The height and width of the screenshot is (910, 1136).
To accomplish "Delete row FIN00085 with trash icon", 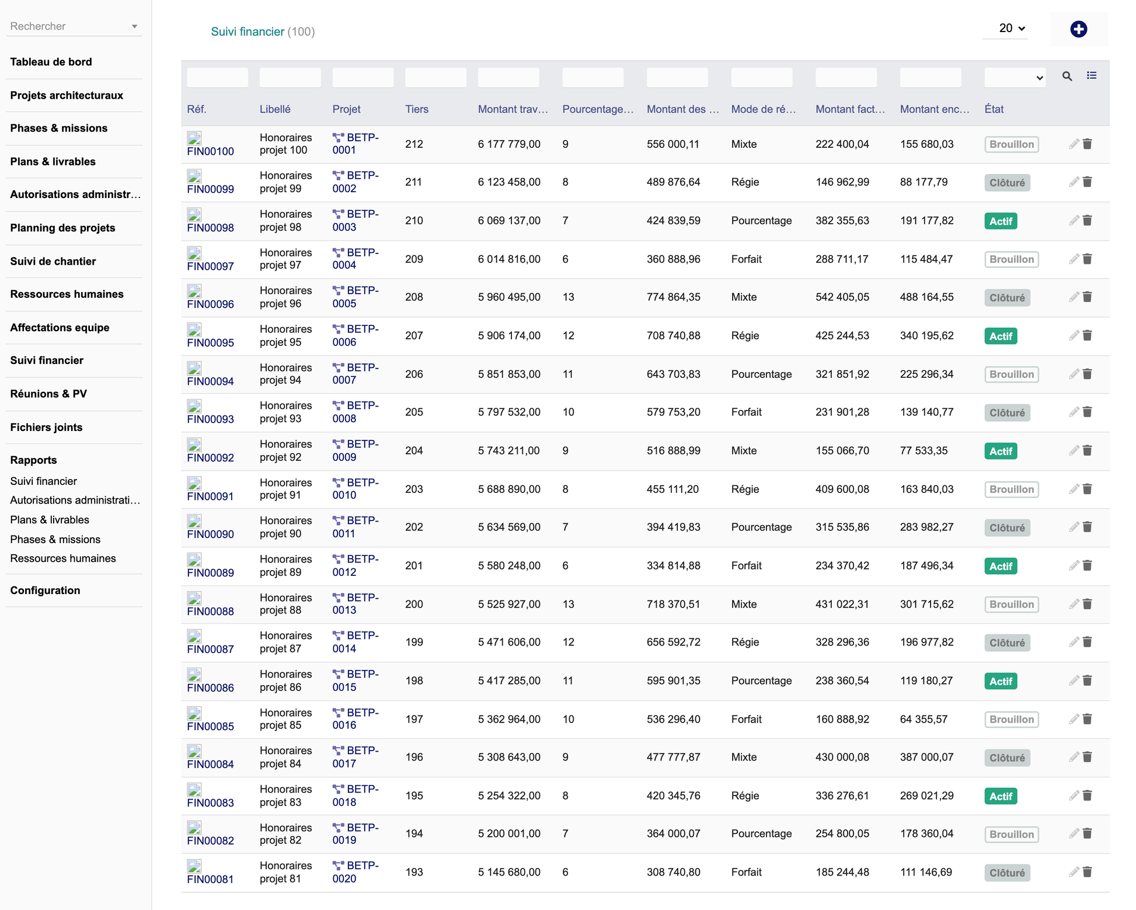I will point(1087,719).
